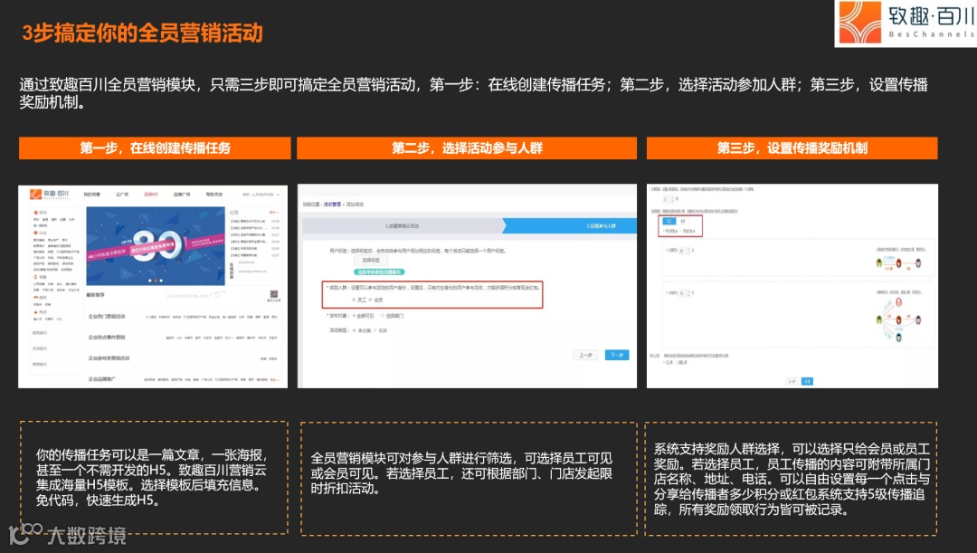
Task: Click 最新推荐 heading
Action: point(95,295)
